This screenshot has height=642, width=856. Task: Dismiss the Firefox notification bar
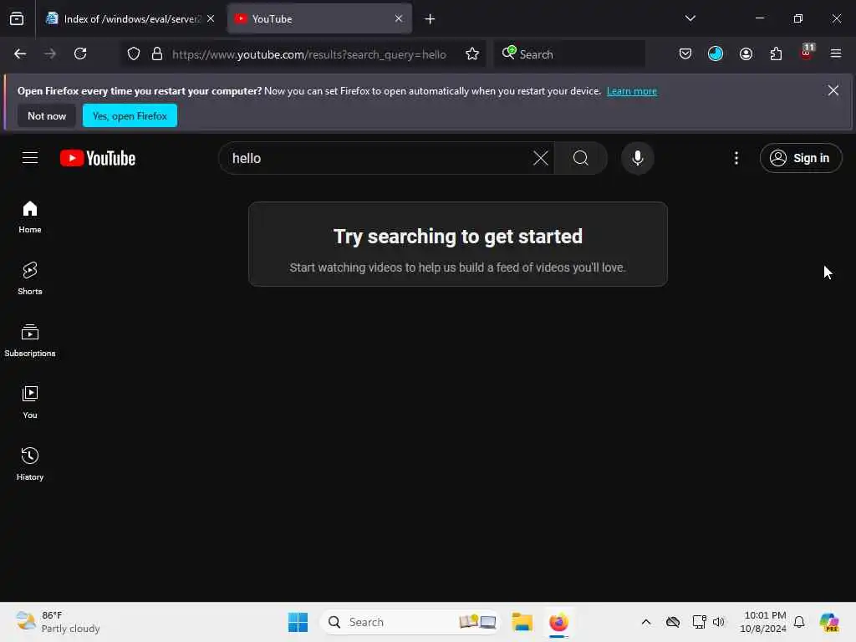(833, 90)
